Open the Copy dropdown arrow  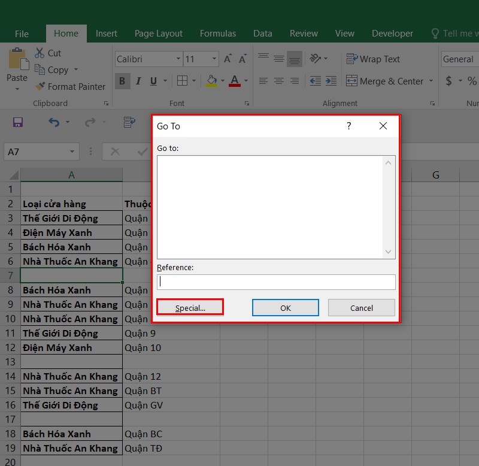point(76,69)
